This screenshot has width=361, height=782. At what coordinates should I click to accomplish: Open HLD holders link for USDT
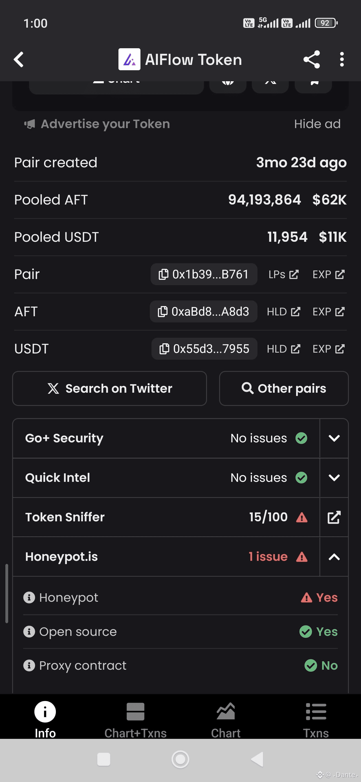tap(283, 349)
